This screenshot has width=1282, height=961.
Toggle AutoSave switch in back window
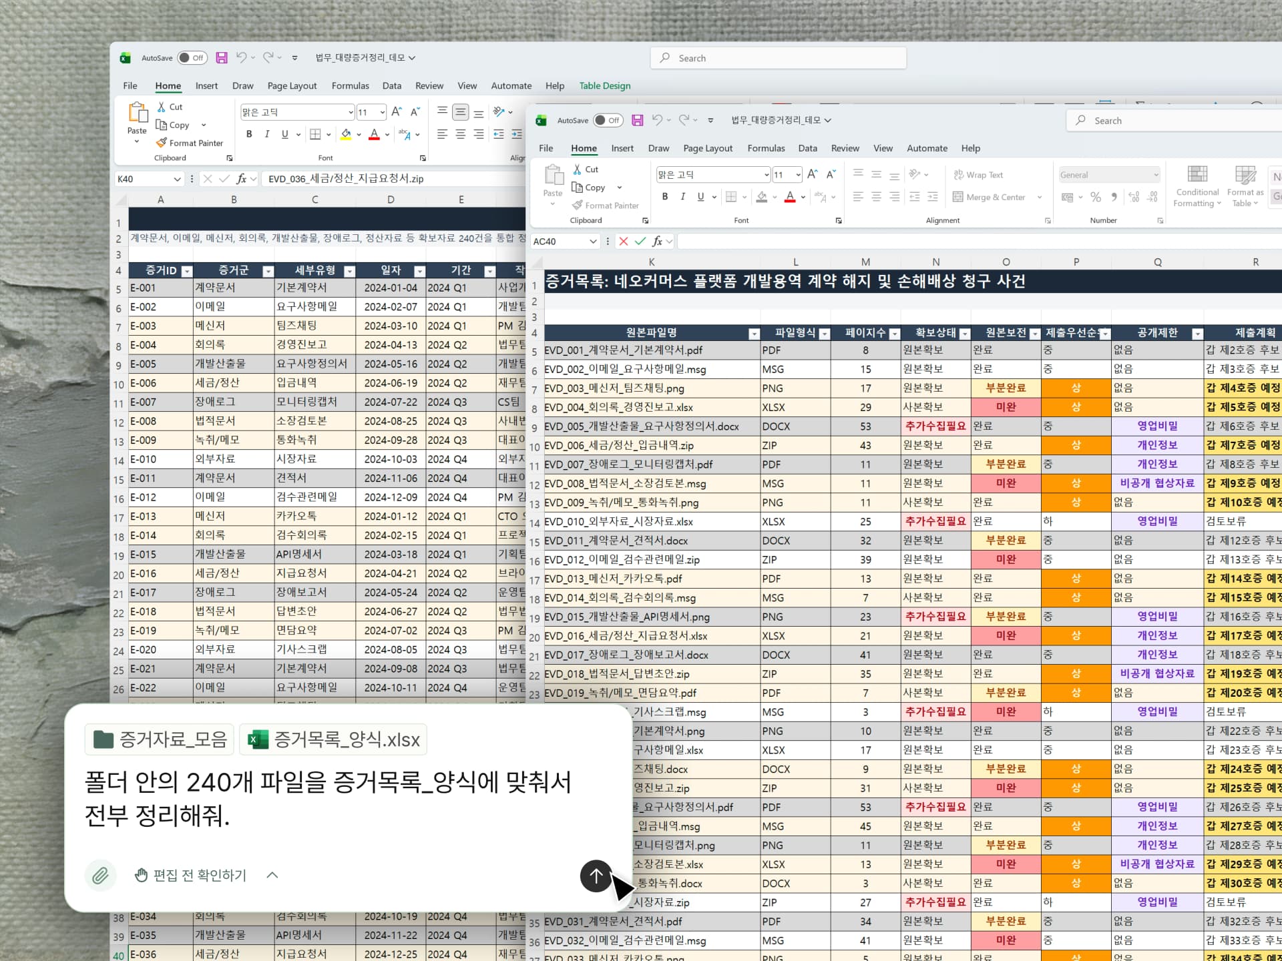tap(192, 58)
